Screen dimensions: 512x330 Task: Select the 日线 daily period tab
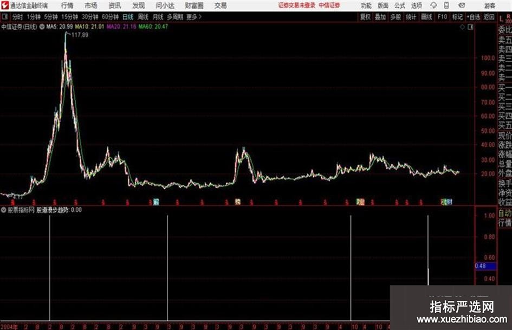[128, 17]
